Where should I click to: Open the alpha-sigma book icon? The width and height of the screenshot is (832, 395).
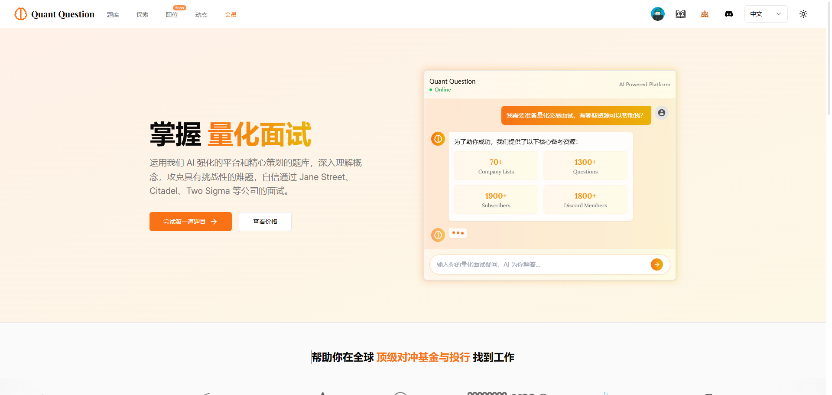[x=680, y=14]
